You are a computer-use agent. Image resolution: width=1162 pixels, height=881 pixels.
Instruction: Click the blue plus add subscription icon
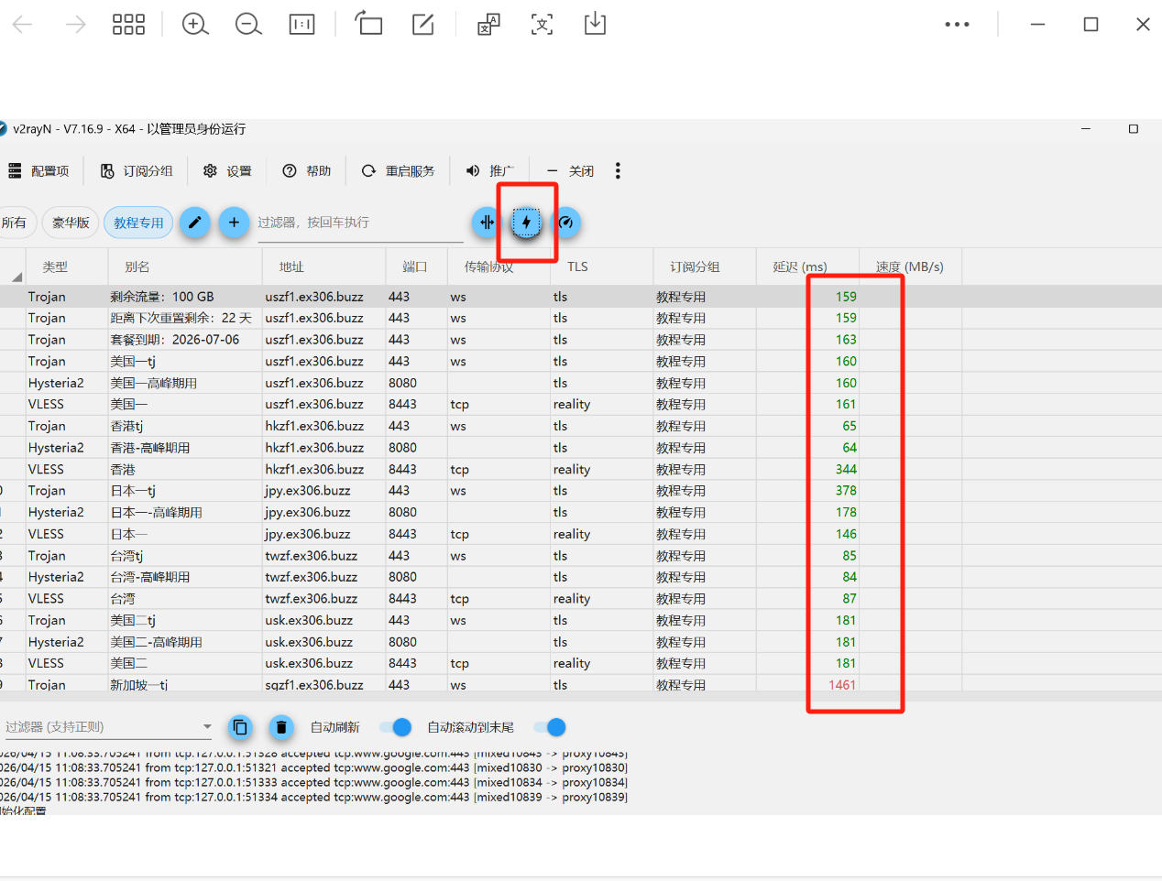[x=234, y=223]
